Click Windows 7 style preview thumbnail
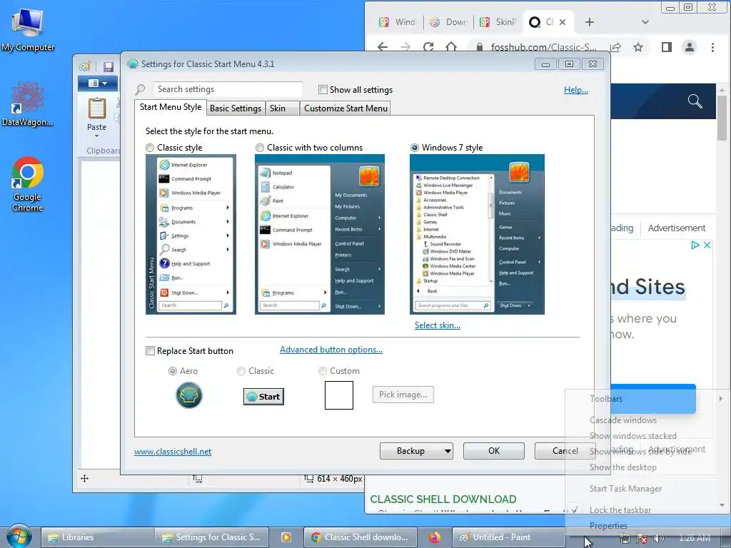 tap(477, 234)
